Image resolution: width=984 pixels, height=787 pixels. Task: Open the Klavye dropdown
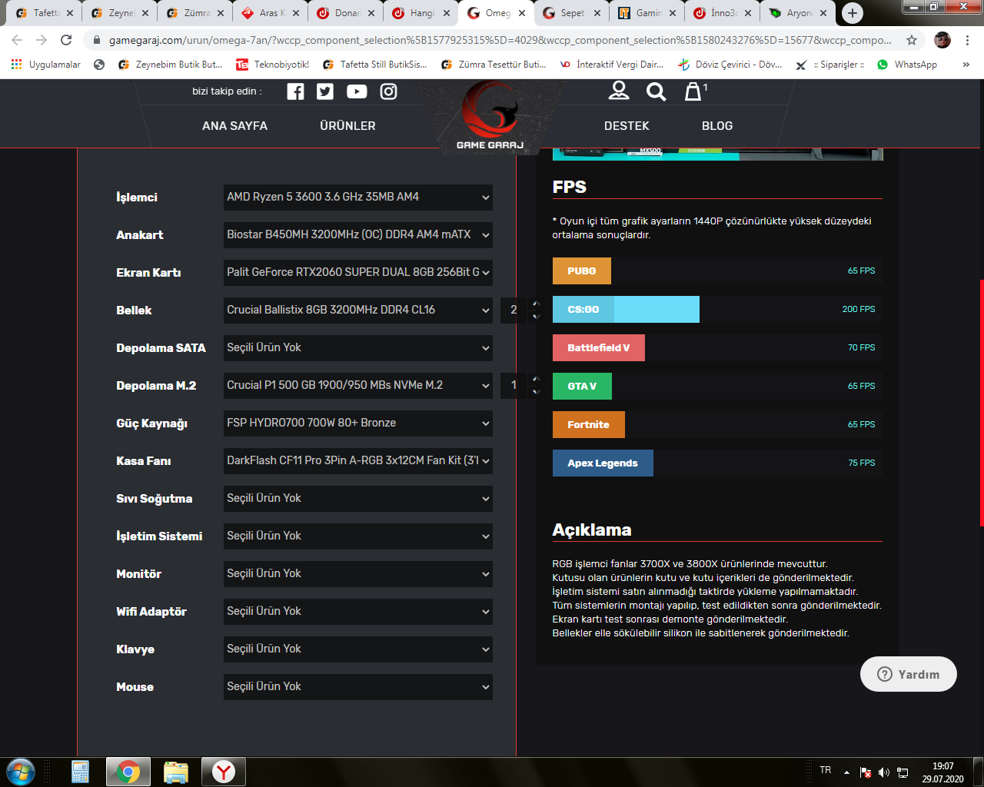358,649
